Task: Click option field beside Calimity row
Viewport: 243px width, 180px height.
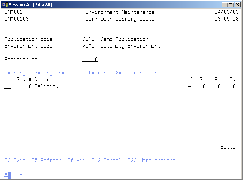Action: coord(7,86)
